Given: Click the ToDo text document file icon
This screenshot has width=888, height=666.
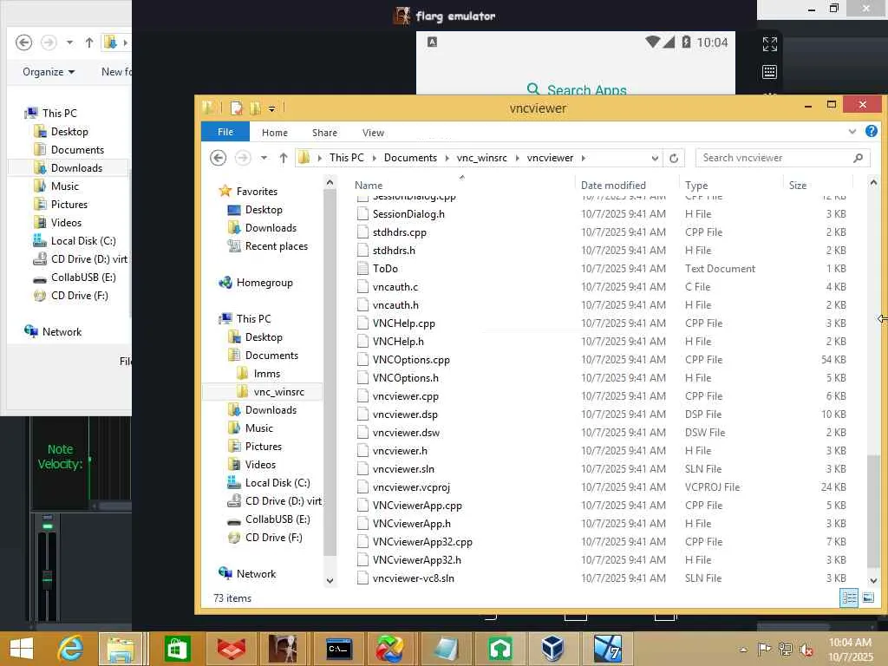Looking at the screenshot, I should point(362,269).
